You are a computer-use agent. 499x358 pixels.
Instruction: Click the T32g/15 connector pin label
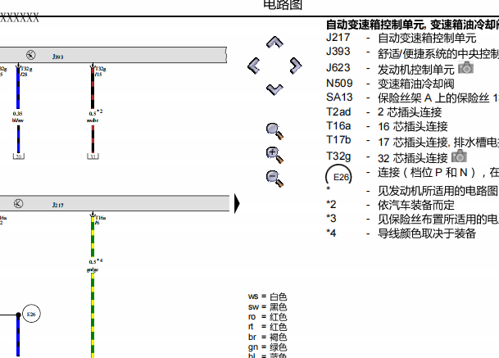click(100, 71)
